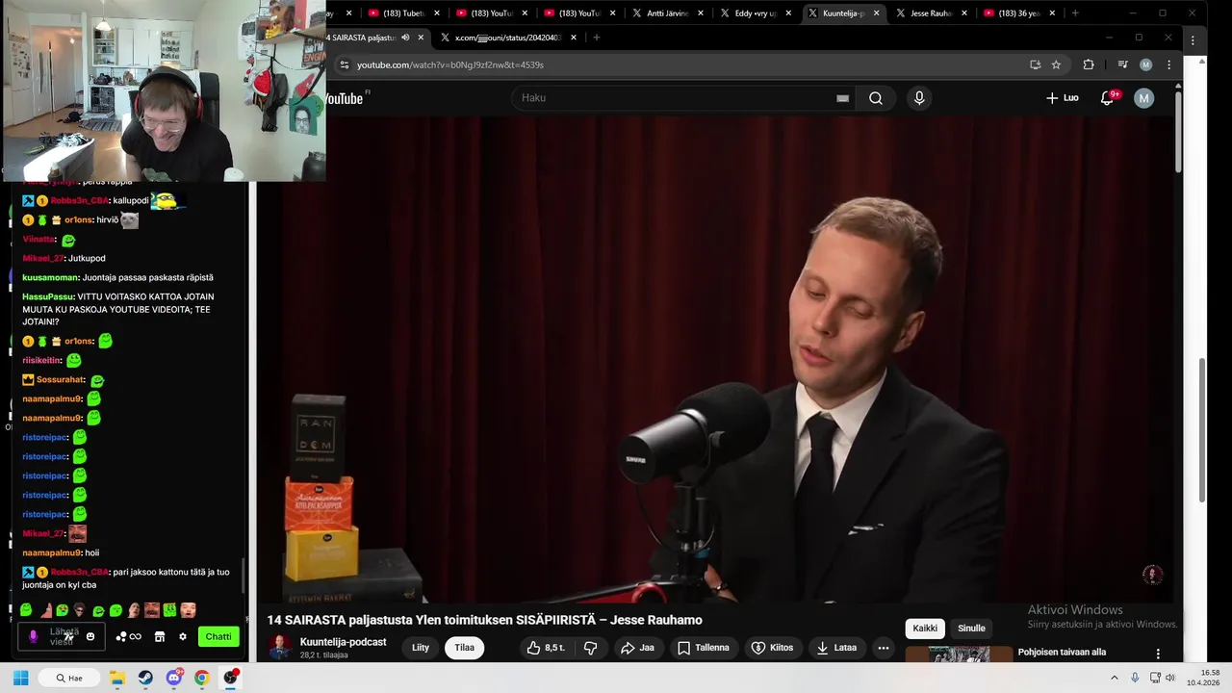Switch to the Antti Järvinen tab

pos(666,13)
